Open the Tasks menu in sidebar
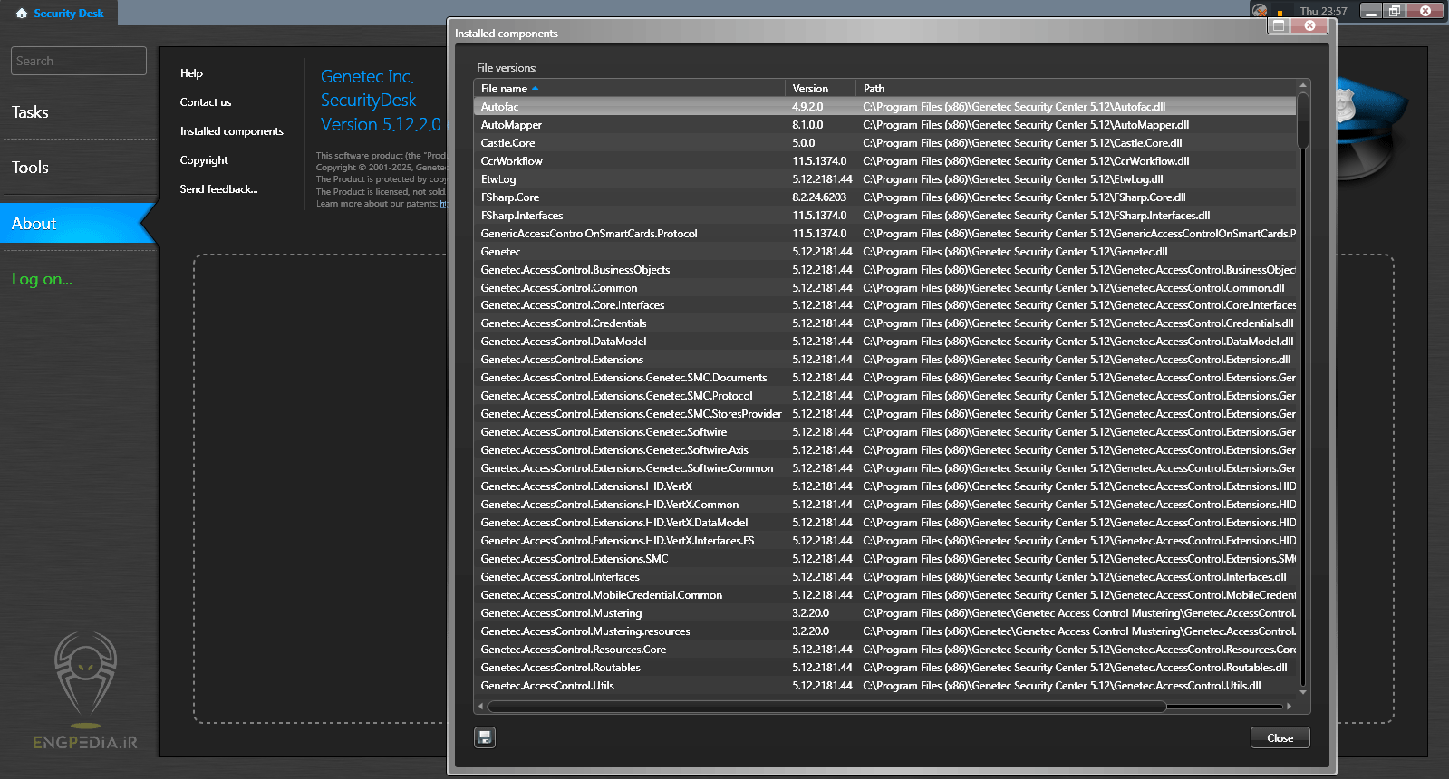The width and height of the screenshot is (1449, 780). 30,112
